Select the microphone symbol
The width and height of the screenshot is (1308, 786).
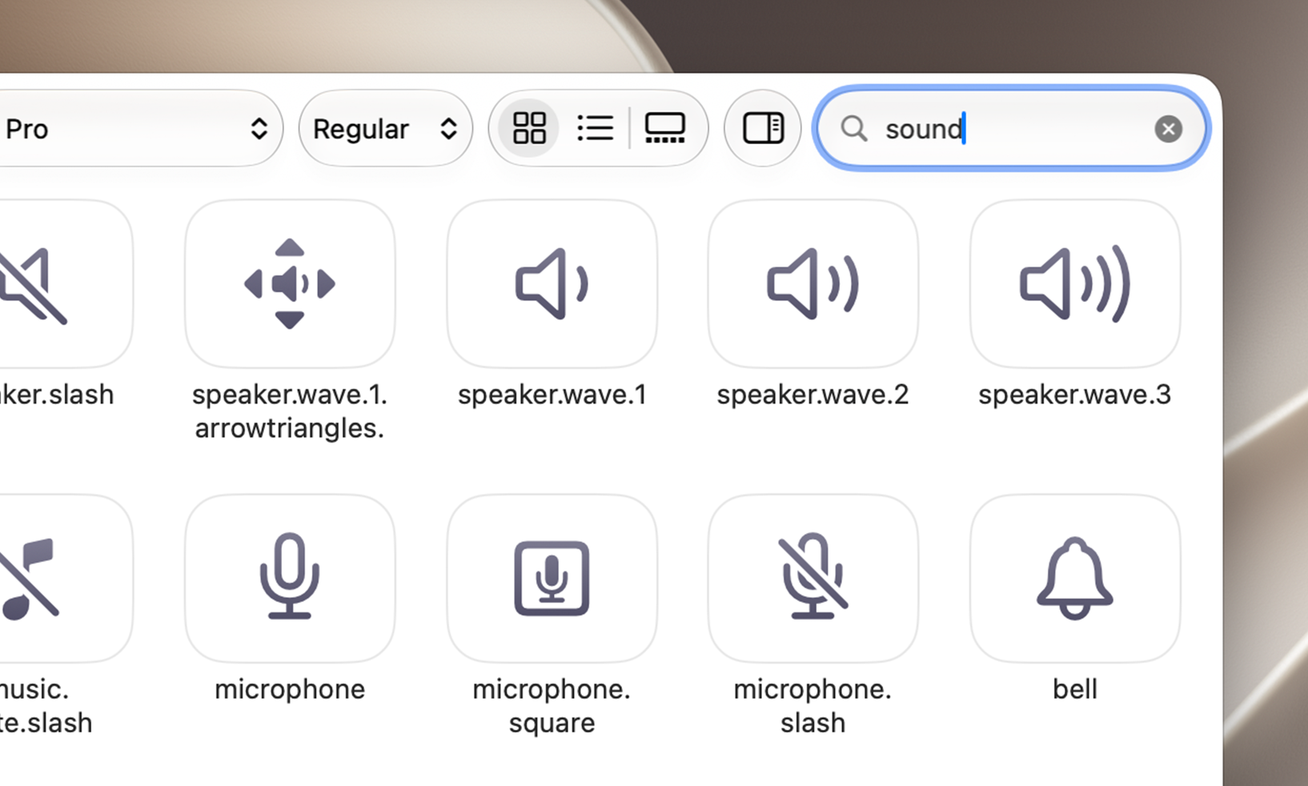tap(290, 578)
